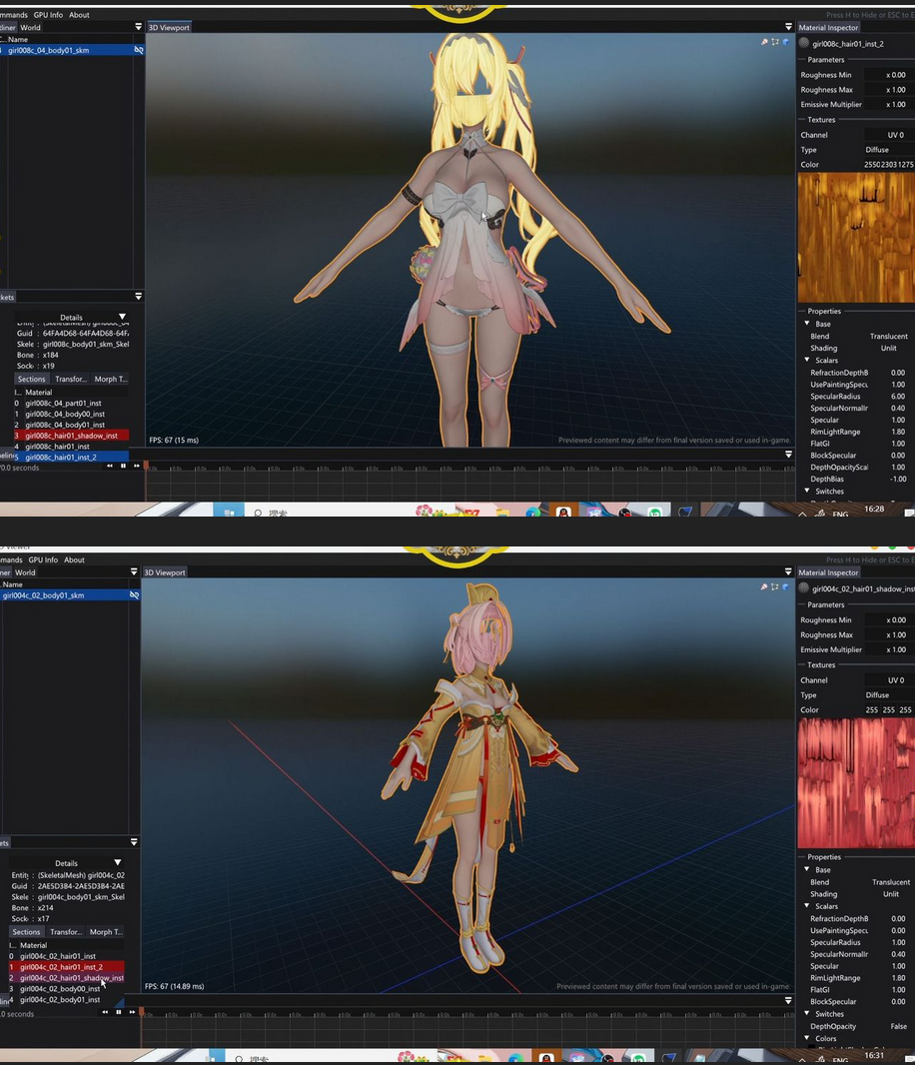
Task: Pause timeline playback in top window
Action: click(x=123, y=466)
